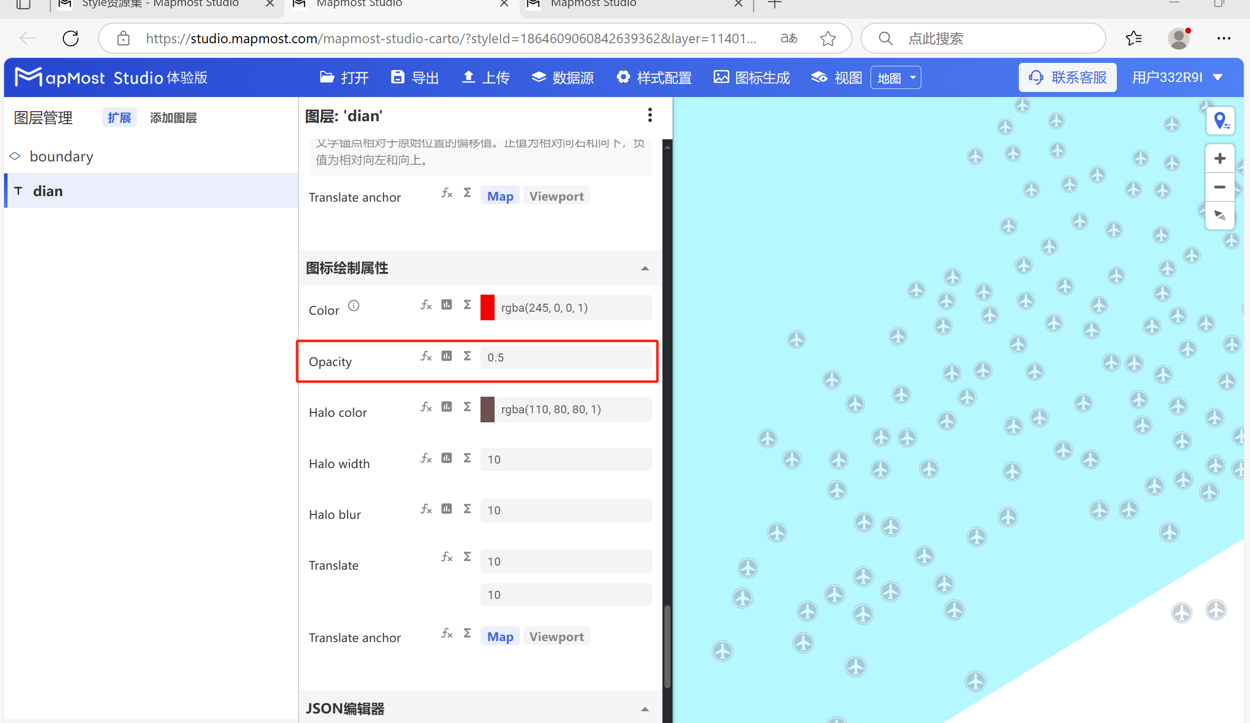Click the fx expression icon beside Opacity
This screenshot has height=723, width=1250.
click(426, 356)
